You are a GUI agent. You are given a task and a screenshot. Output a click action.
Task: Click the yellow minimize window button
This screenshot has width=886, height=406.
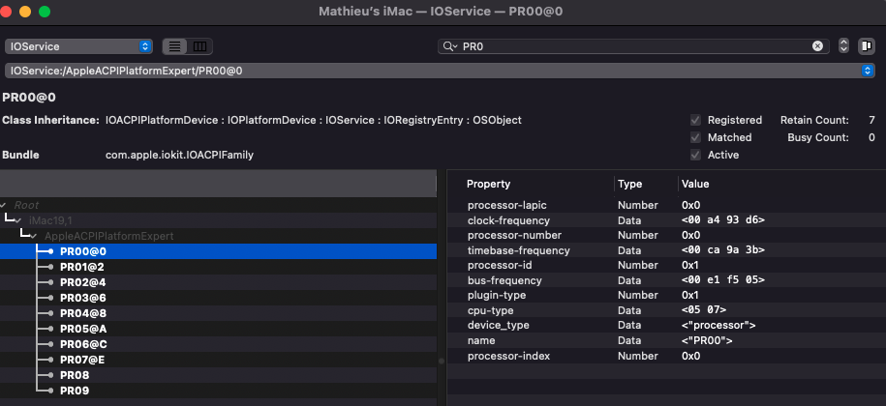pos(25,12)
